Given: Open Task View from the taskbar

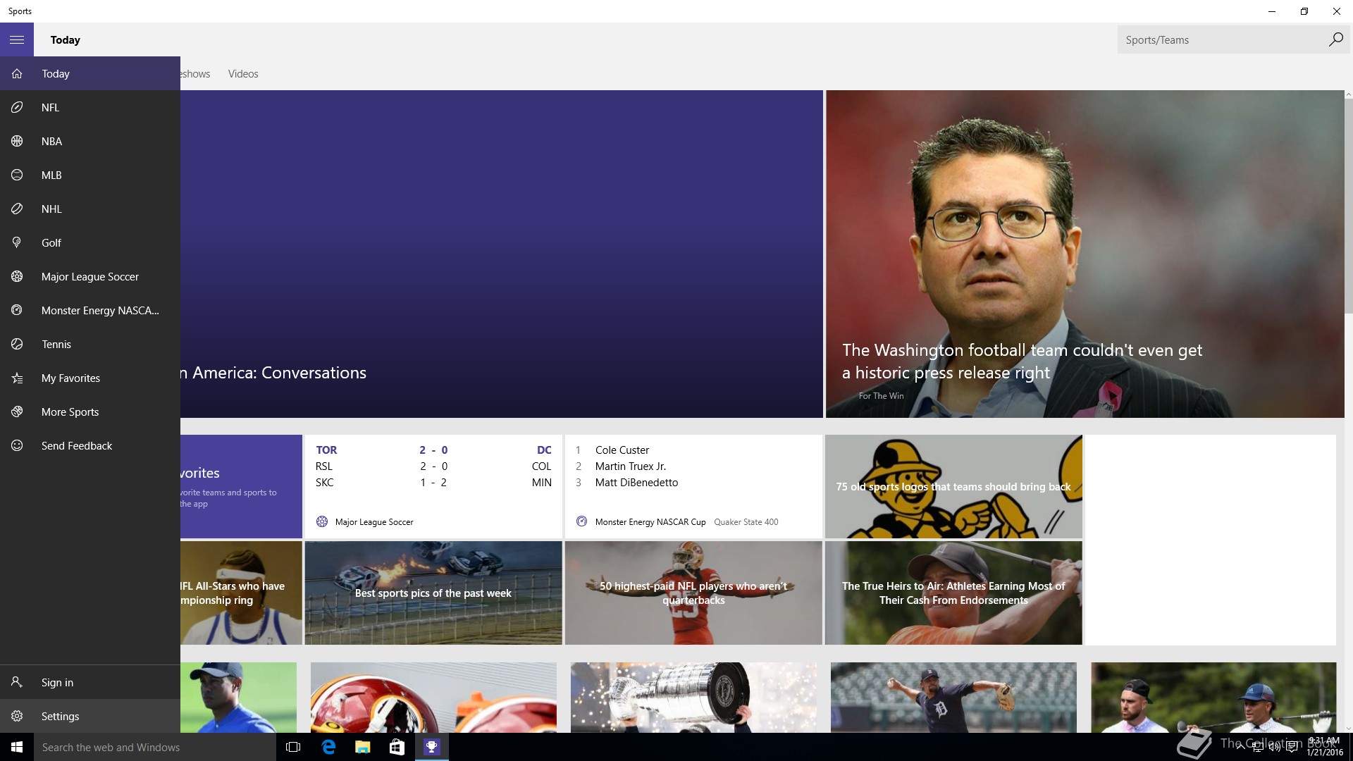Looking at the screenshot, I should (x=293, y=747).
